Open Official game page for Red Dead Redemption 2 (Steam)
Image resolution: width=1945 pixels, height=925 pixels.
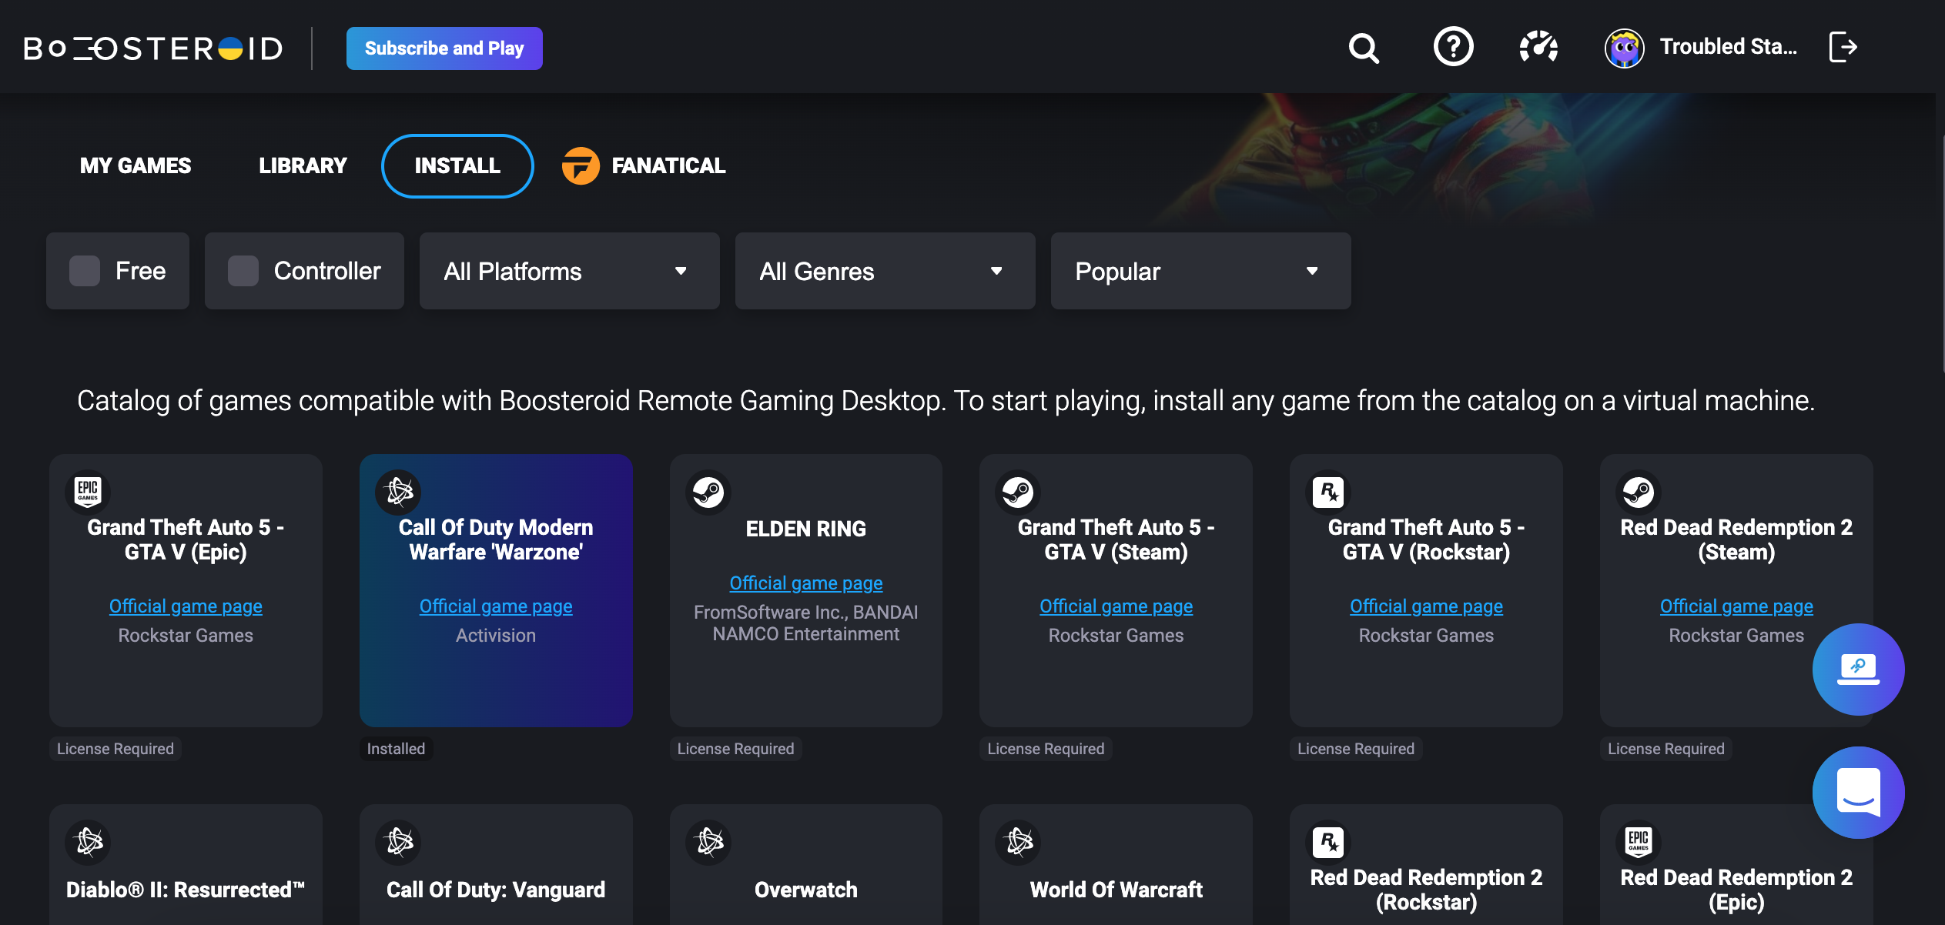[1736, 606]
